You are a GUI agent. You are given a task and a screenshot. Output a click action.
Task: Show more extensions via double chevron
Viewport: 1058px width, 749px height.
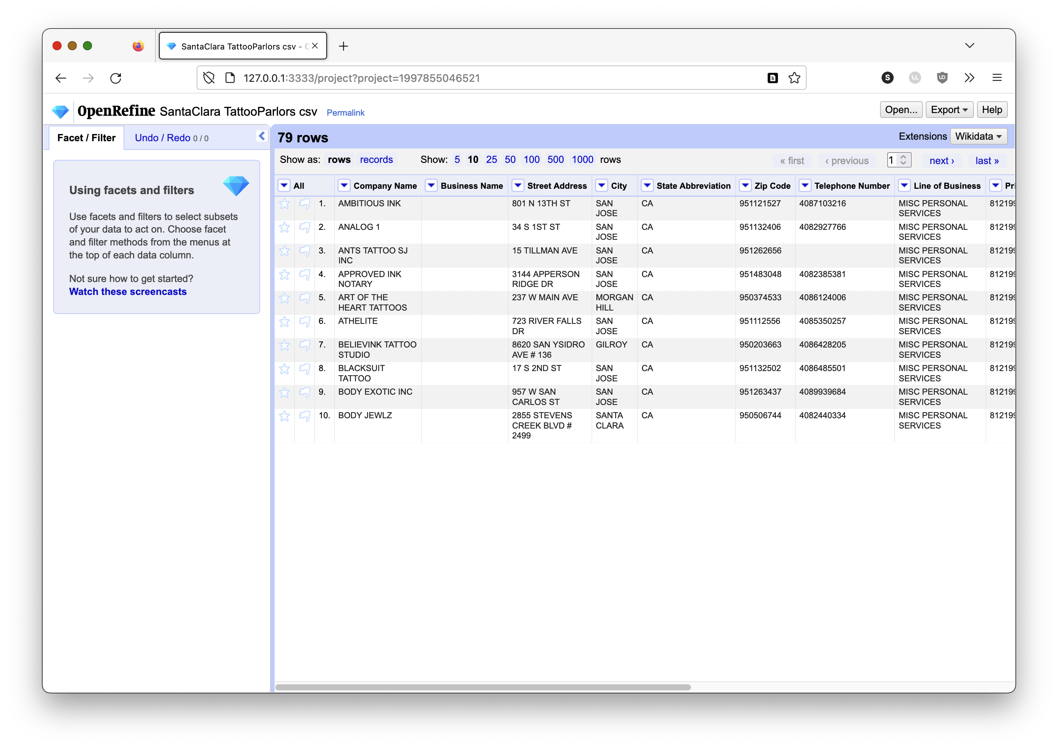point(969,78)
